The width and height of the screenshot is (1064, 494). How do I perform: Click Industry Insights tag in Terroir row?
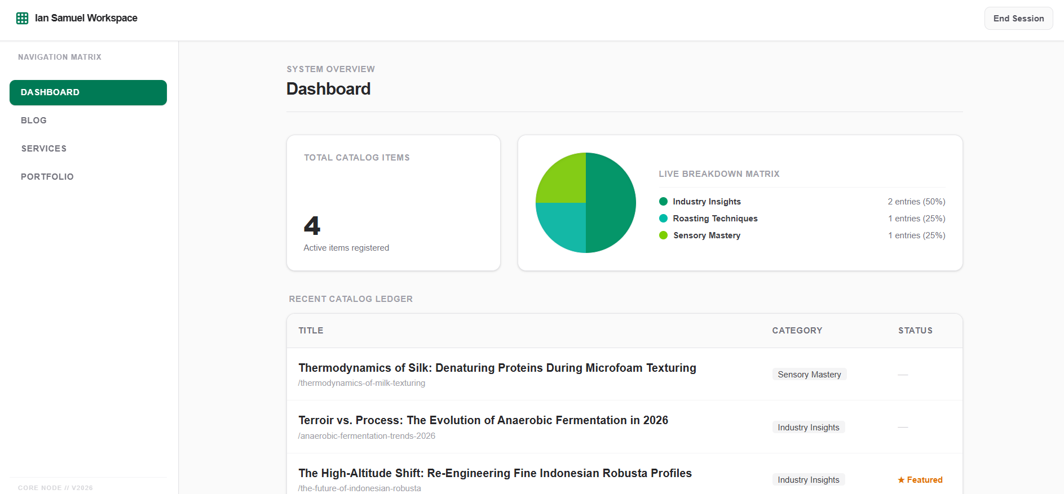point(809,428)
